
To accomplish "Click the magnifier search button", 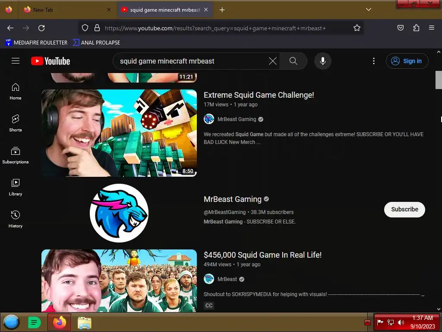I will pyautogui.click(x=293, y=61).
